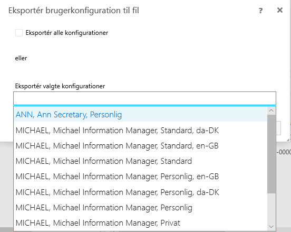This screenshot has height=232, width=291.
Task: Click the dropdown list scrollbar thumb
Action: pyautogui.click(x=271, y=154)
